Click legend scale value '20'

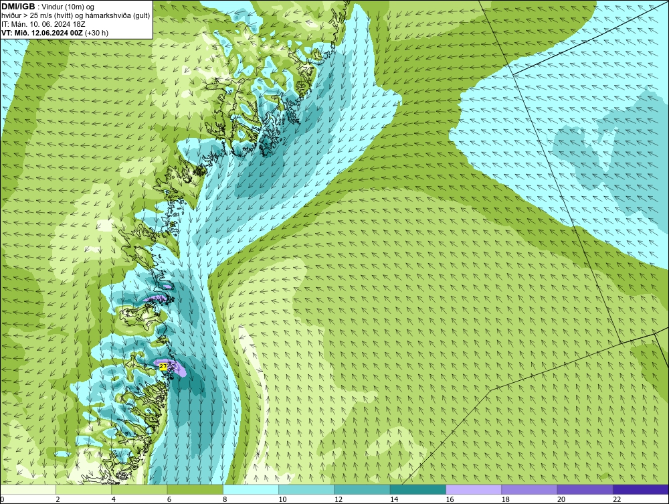pos(561,499)
